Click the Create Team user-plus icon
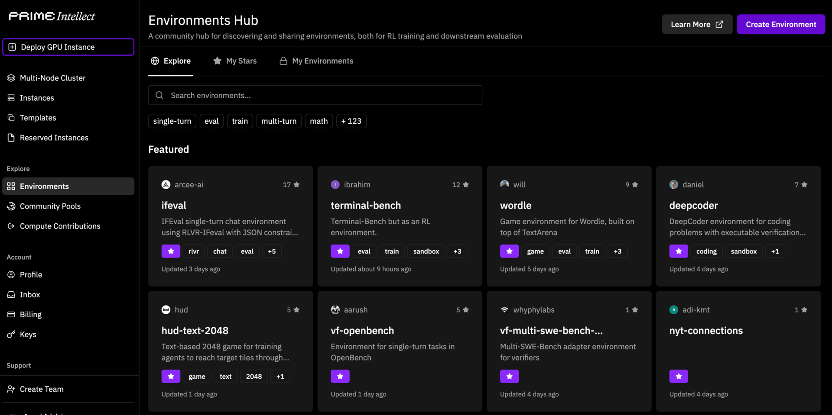This screenshot has height=415, width=832. [11, 389]
